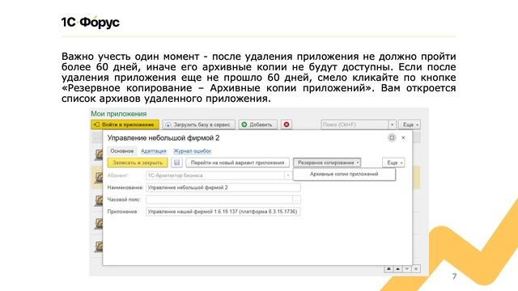Click the 'Наименование' input field
The image size is (518, 291).
pos(223,188)
